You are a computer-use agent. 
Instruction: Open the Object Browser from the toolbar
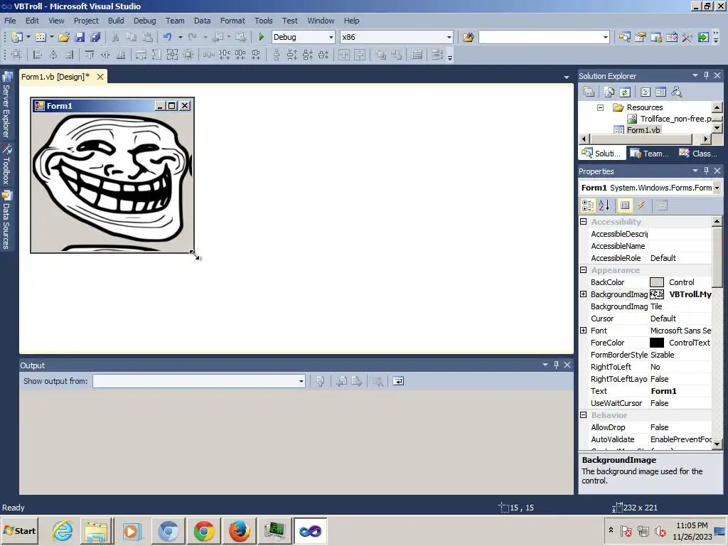pos(672,37)
